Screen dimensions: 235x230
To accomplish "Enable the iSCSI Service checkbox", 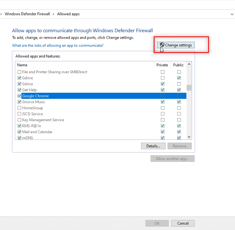I will (19, 114).
